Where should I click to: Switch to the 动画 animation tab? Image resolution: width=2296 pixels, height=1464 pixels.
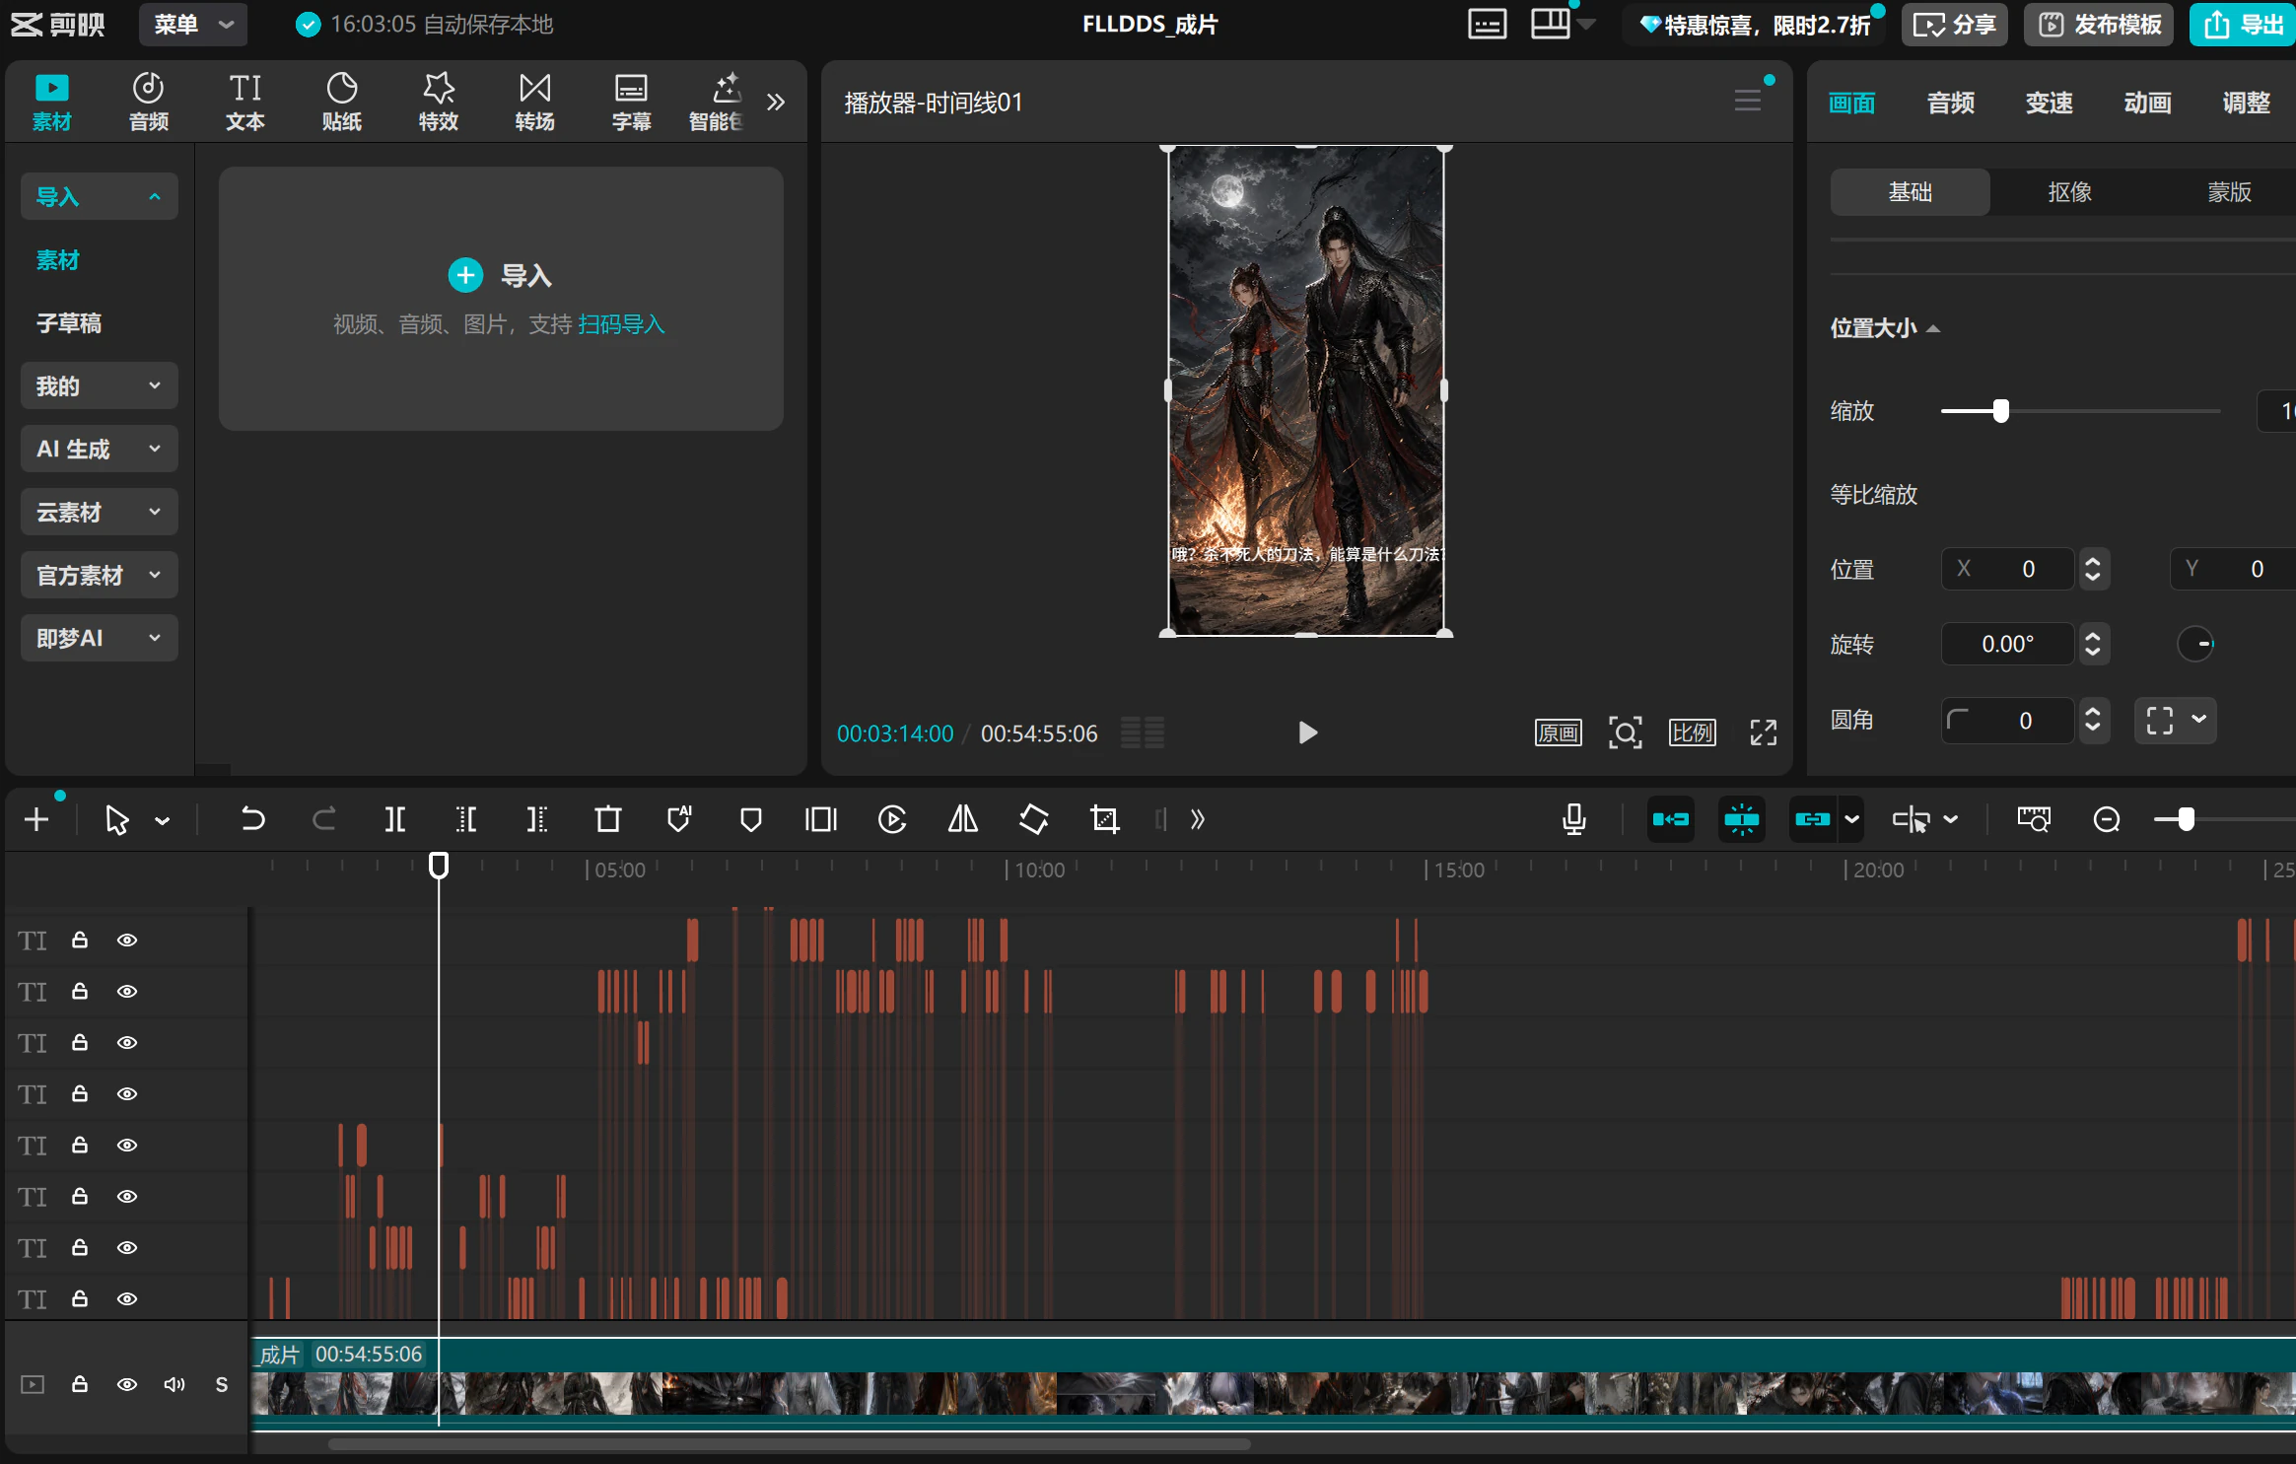(x=2147, y=103)
